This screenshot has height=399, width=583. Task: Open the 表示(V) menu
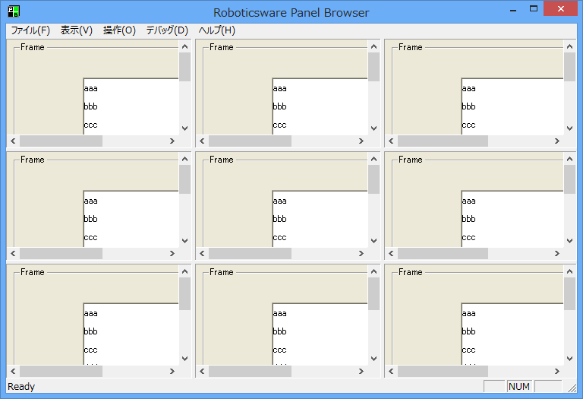click(77, 30)
